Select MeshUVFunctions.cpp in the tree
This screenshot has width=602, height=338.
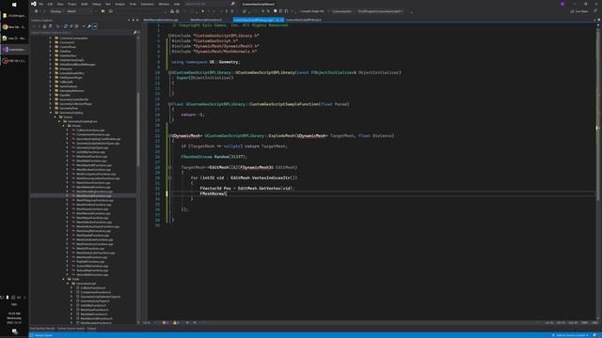90,248
